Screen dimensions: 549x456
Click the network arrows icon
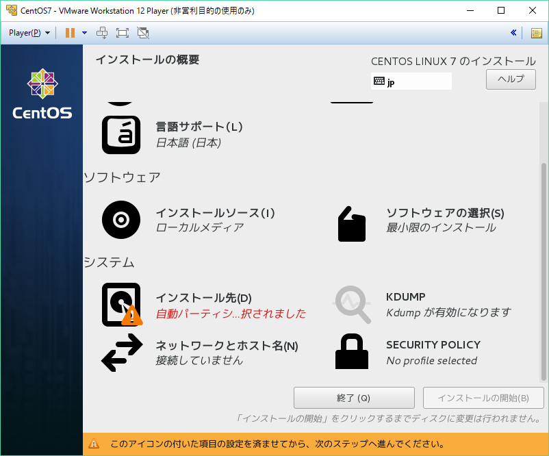point(122,353)
